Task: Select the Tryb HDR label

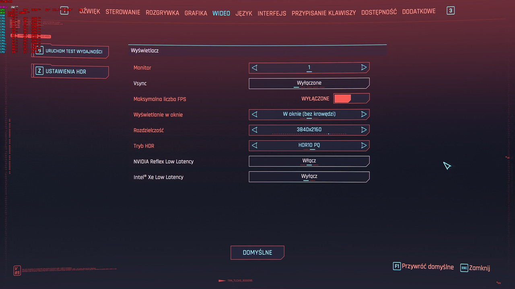Action: click(x=144, y=146)
